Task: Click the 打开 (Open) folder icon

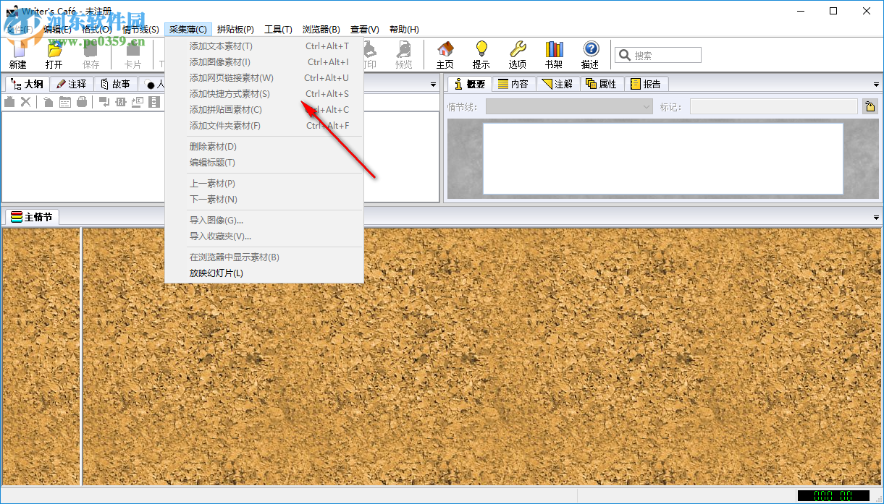Action: pos(54,52)
